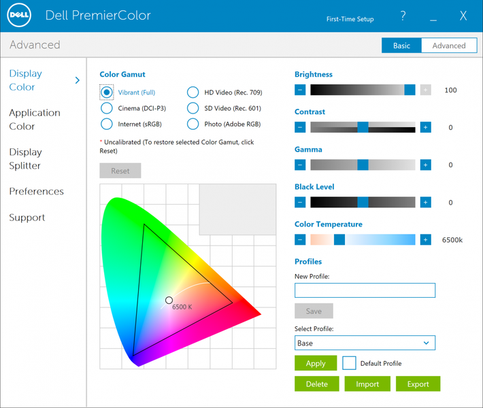Switch to the Basic tab
Screen dimensions: 483x408
(x=401, y=46)
